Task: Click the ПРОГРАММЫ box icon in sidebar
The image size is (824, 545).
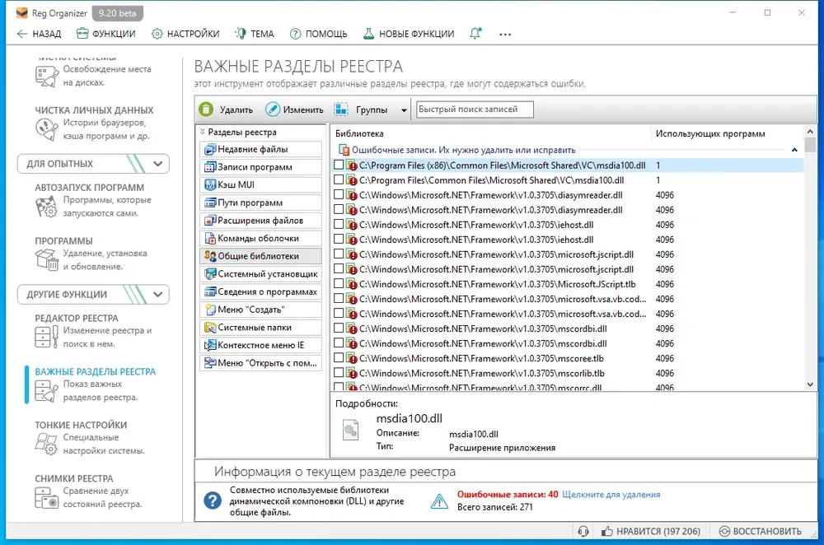Action: tap(46, 259)
